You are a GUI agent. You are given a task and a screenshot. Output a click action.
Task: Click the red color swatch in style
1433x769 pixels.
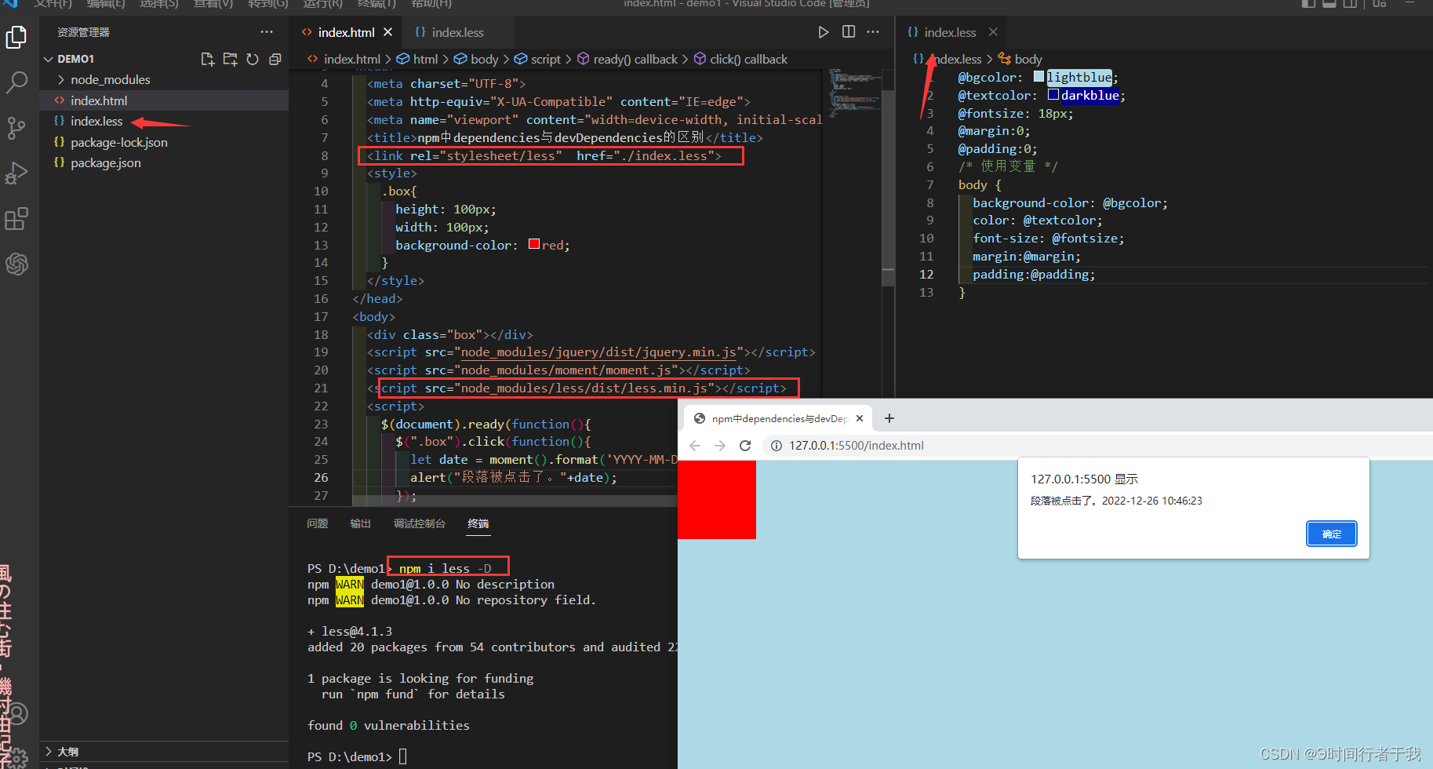pos(534,244)
